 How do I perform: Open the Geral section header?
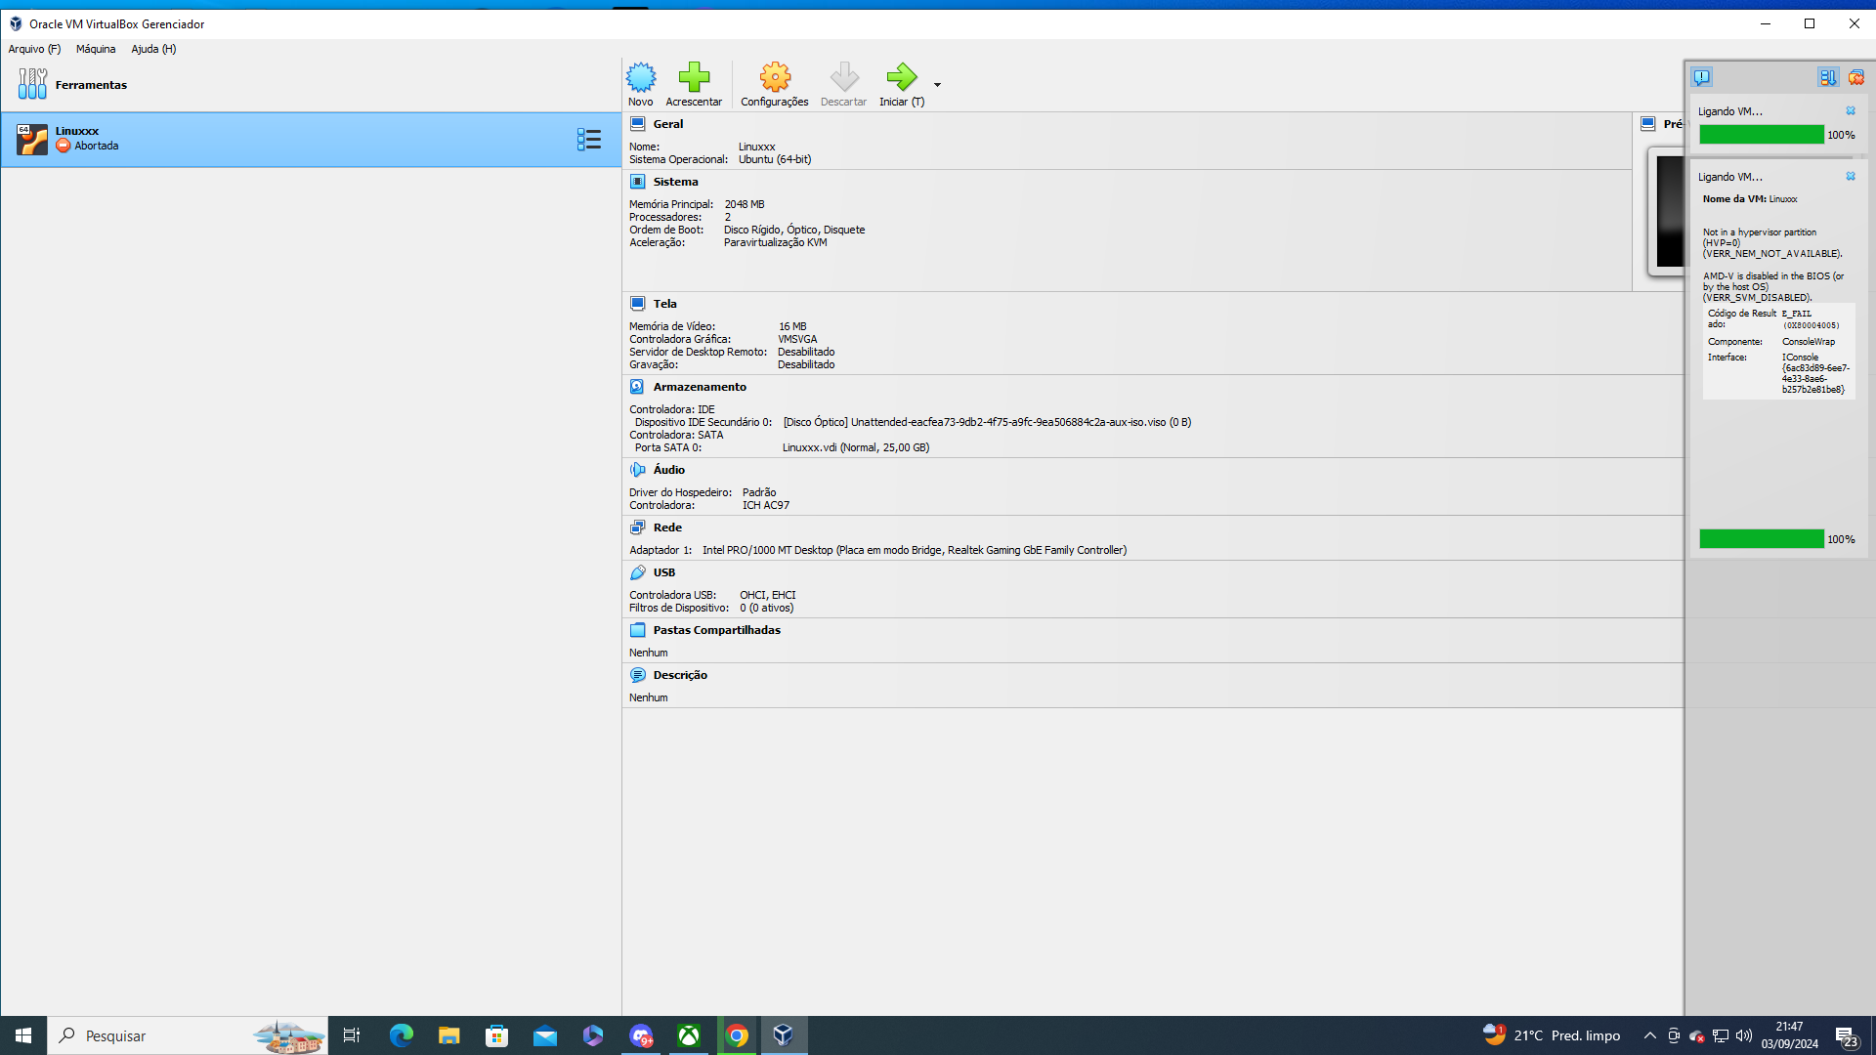(668, 124)
